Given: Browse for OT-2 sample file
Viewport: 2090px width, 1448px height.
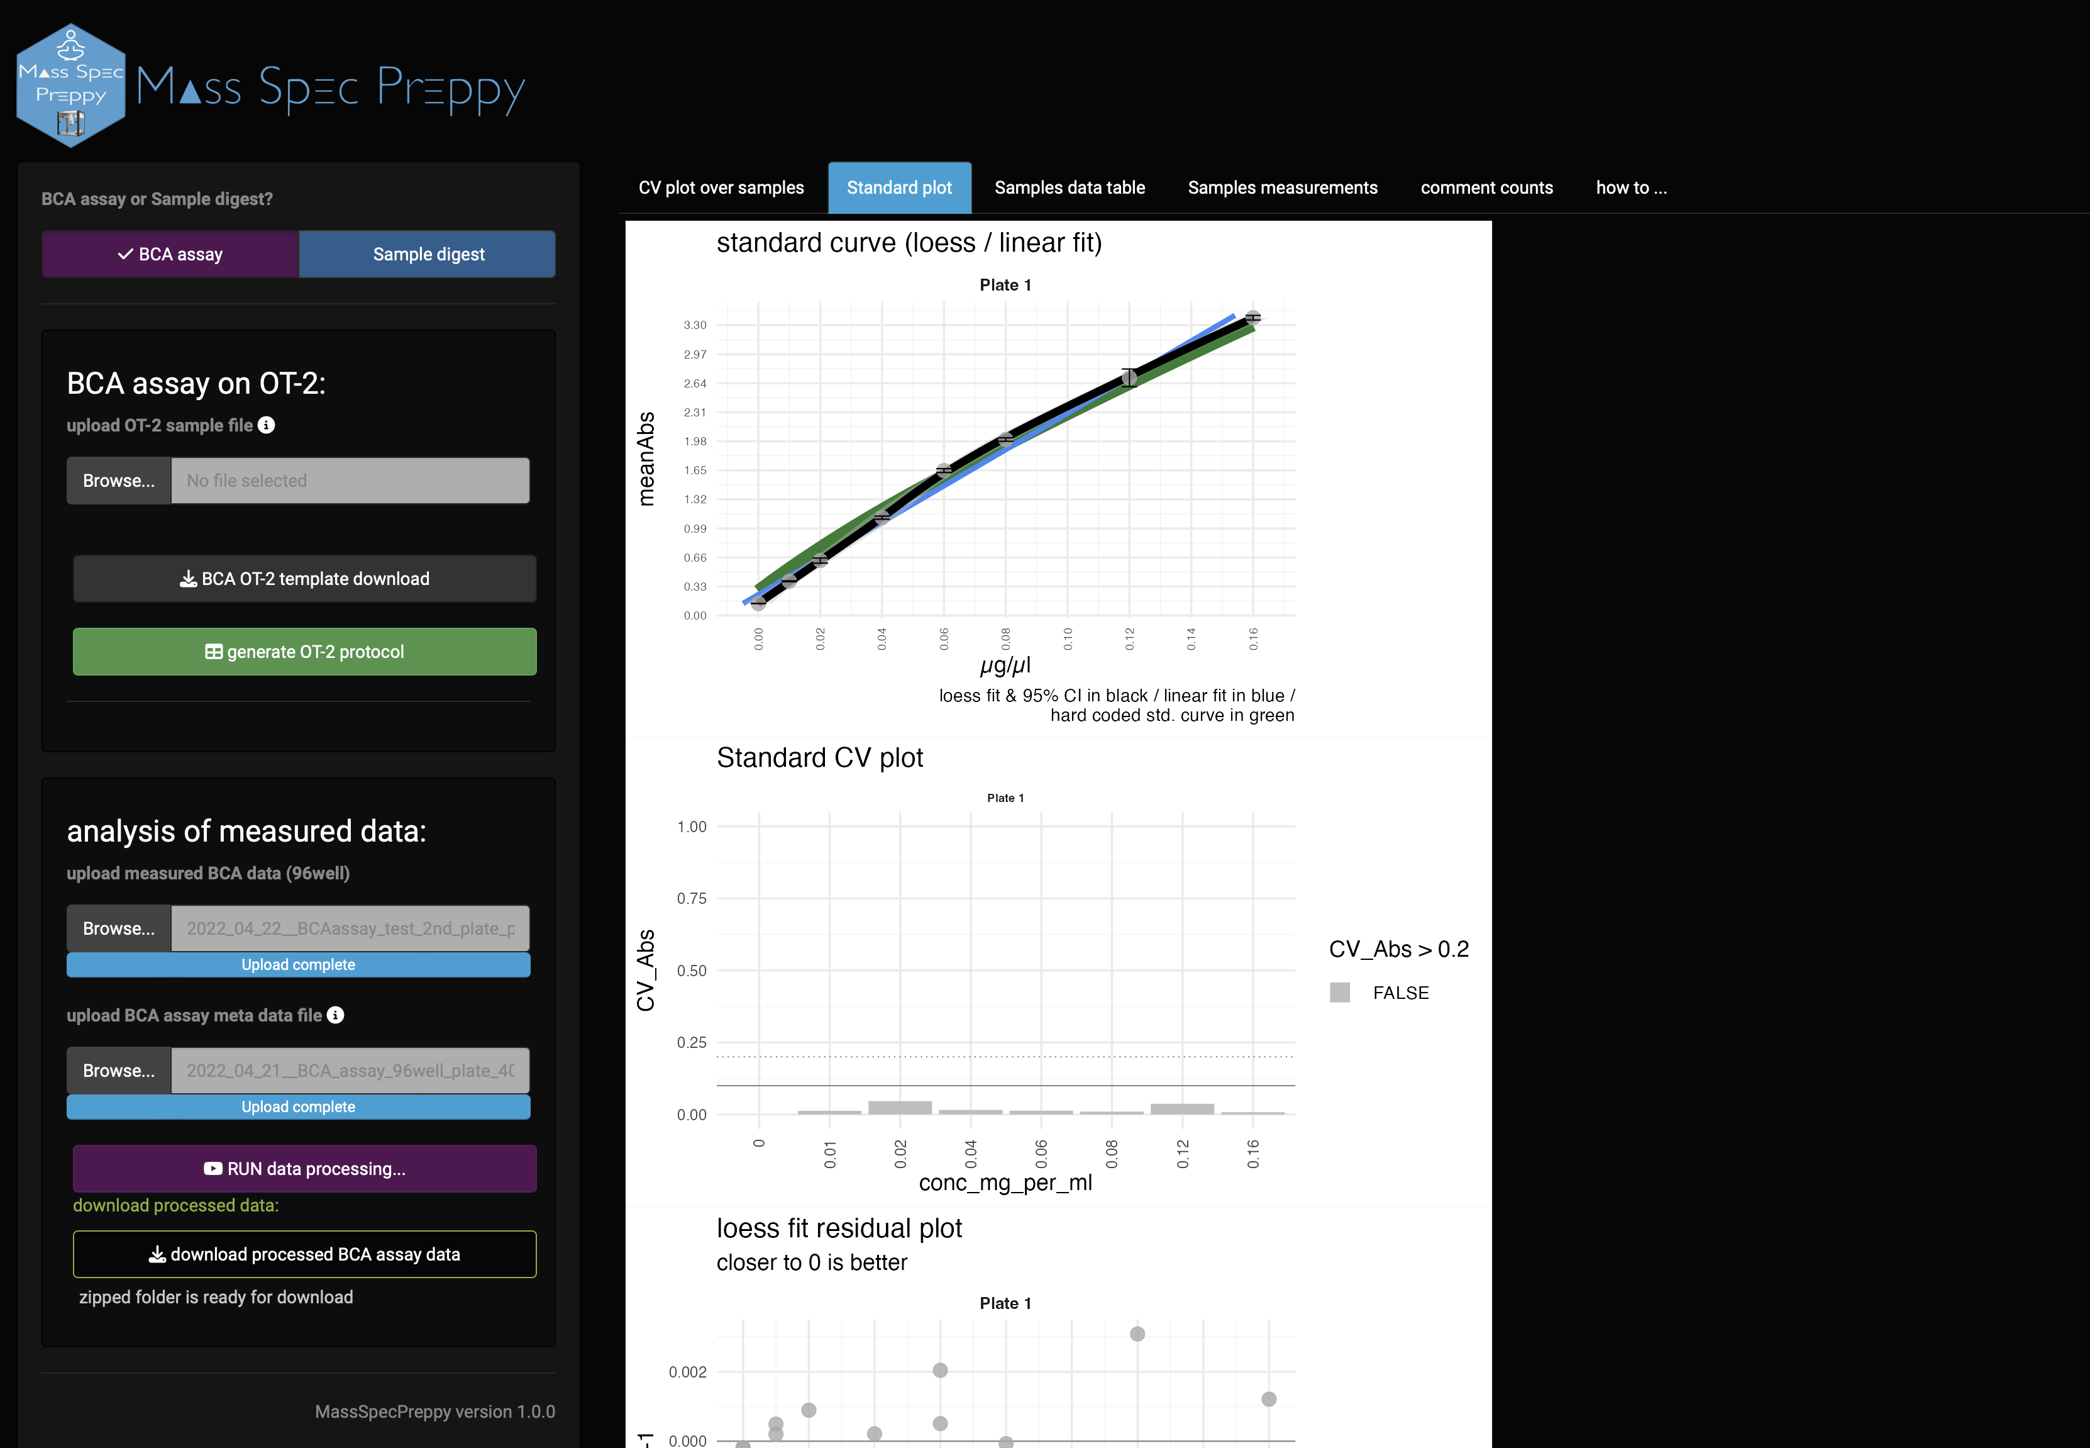Looking at the screenshot, I should tap(119, 481).
